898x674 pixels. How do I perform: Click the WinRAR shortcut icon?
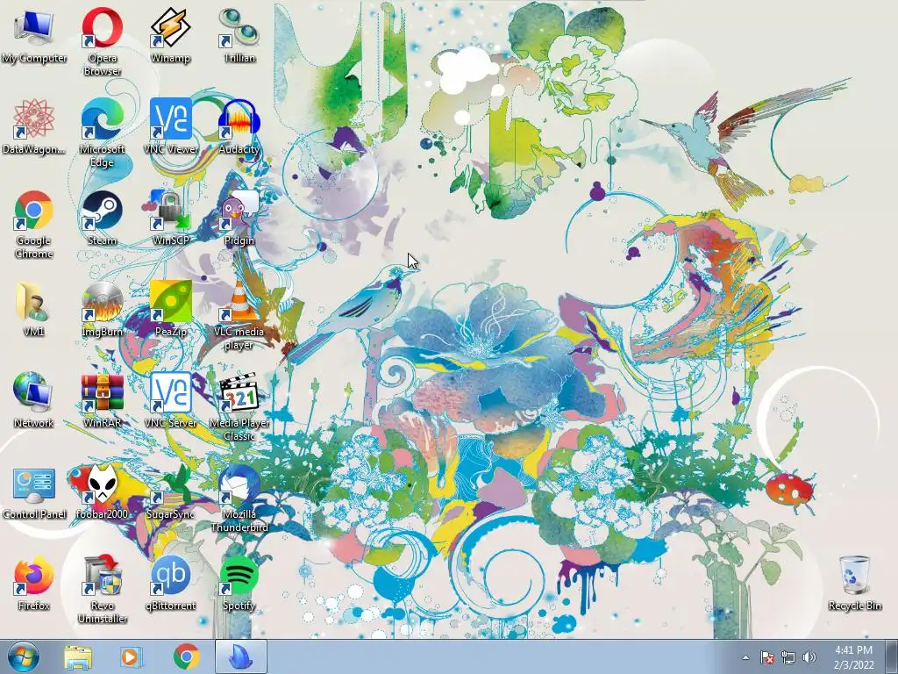pos(102,400)
